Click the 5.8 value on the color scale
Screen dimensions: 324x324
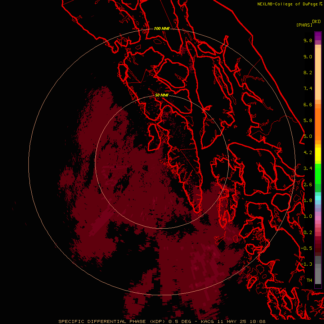click(x=308, y=121)
